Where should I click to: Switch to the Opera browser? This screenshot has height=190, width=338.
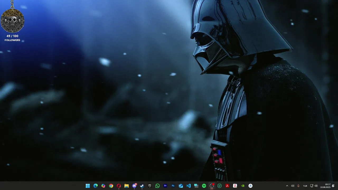[119, 186]
